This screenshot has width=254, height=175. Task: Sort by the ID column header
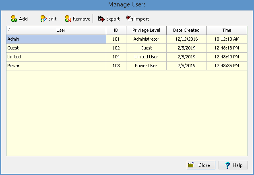pyautogui.click(x=116, y=30)
